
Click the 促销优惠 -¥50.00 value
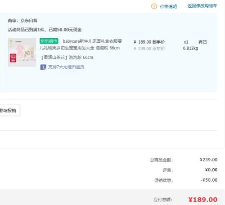click(x=209, y=180)
